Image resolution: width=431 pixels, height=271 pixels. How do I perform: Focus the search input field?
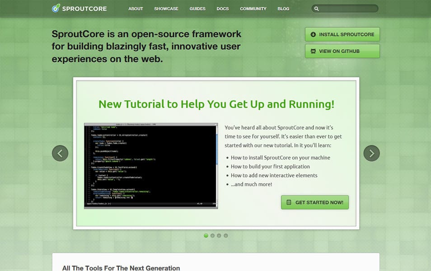click(x=345, y=9)
